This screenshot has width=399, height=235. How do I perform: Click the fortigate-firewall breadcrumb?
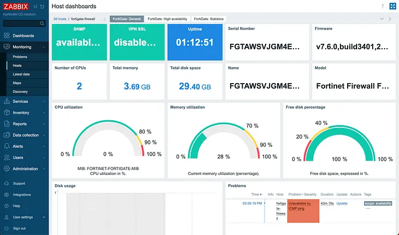(83, 19)
